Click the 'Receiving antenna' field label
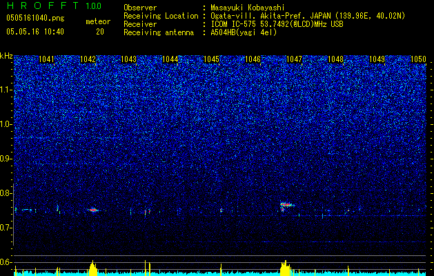The width and height of the screenshot is (434, 276). pyautogui.click(x=159, y=32)
